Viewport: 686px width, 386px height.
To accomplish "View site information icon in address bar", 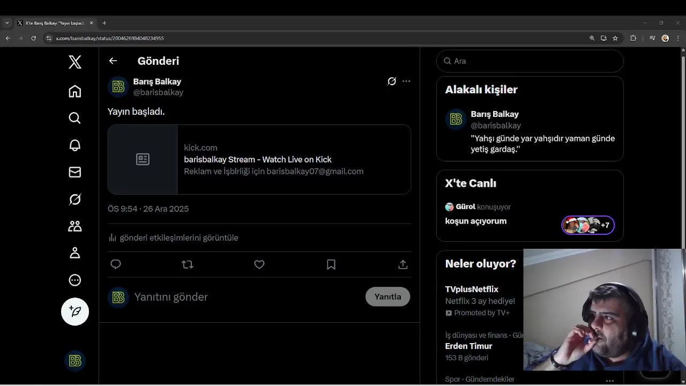I will coord(49,38).
